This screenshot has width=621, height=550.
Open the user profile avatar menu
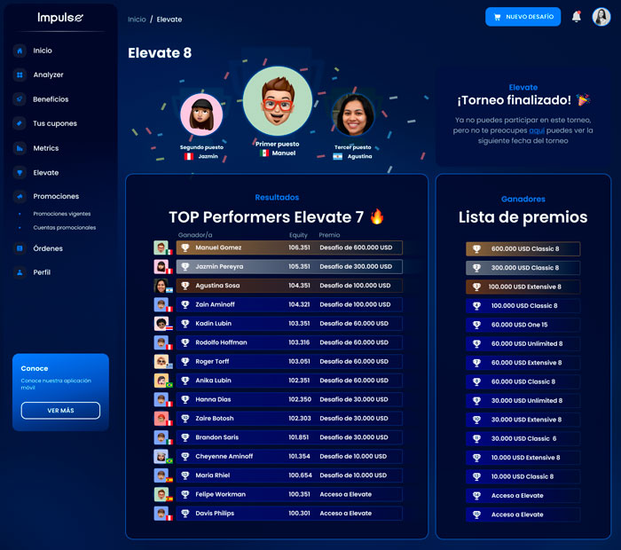[x=601, y=17]
